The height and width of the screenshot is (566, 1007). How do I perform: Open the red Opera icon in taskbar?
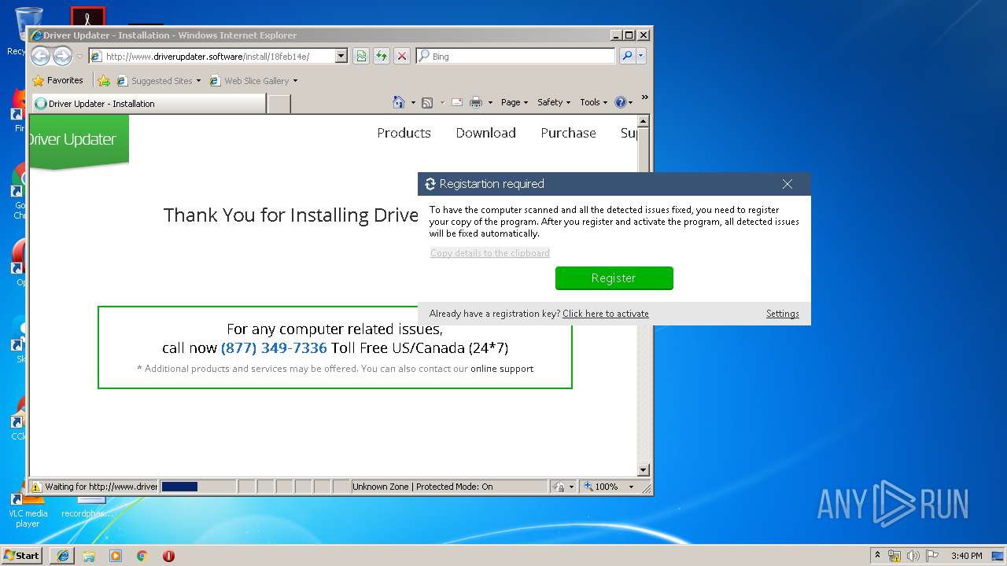pyautogui.click(x=168, y=556)
